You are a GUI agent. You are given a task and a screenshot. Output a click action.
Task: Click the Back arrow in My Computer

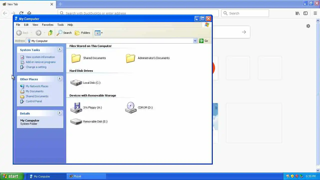pyautogui.click(x=19, y=33)
